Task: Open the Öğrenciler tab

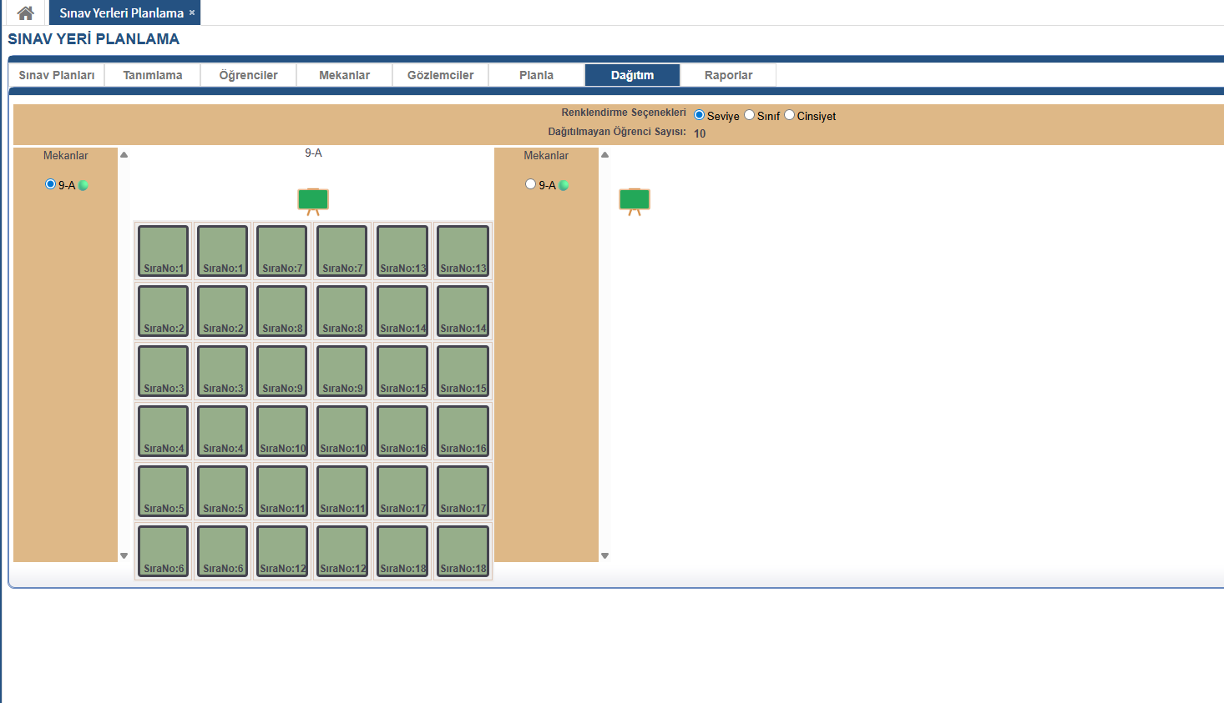Action: coord(248,75)
